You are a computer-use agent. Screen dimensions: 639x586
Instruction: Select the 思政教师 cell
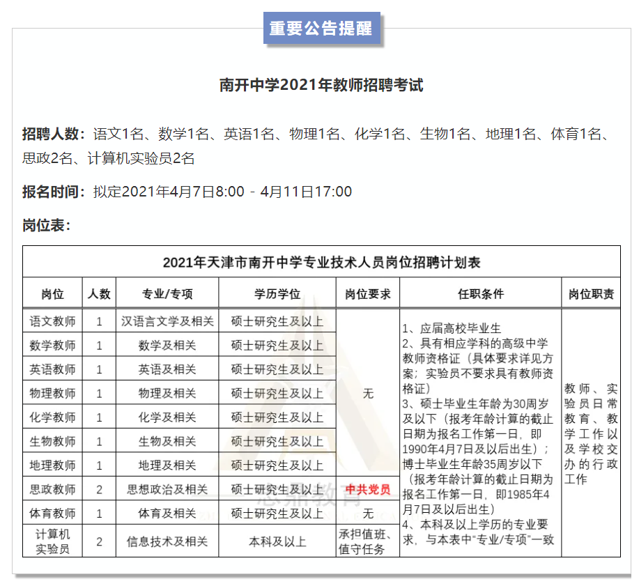(x=52, y=489)
